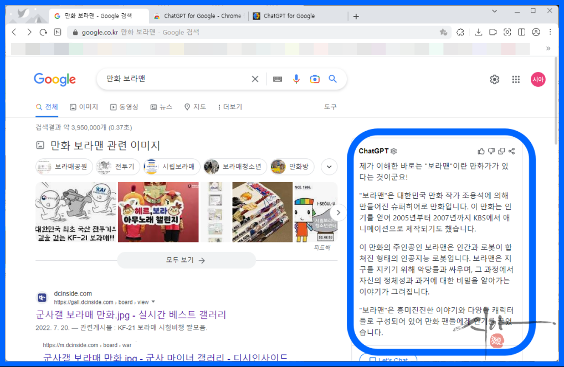Open the split side panel icon
The width and height of the screenshot is (564, 367).
[521, 32]
